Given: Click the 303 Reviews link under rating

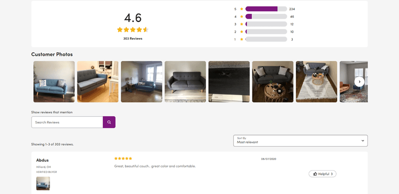Looking at the screenshot, I should point(133,39).
